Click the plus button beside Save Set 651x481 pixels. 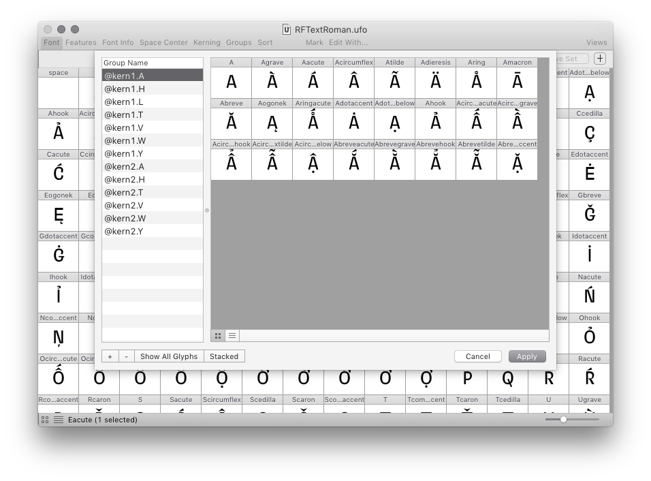599,59
